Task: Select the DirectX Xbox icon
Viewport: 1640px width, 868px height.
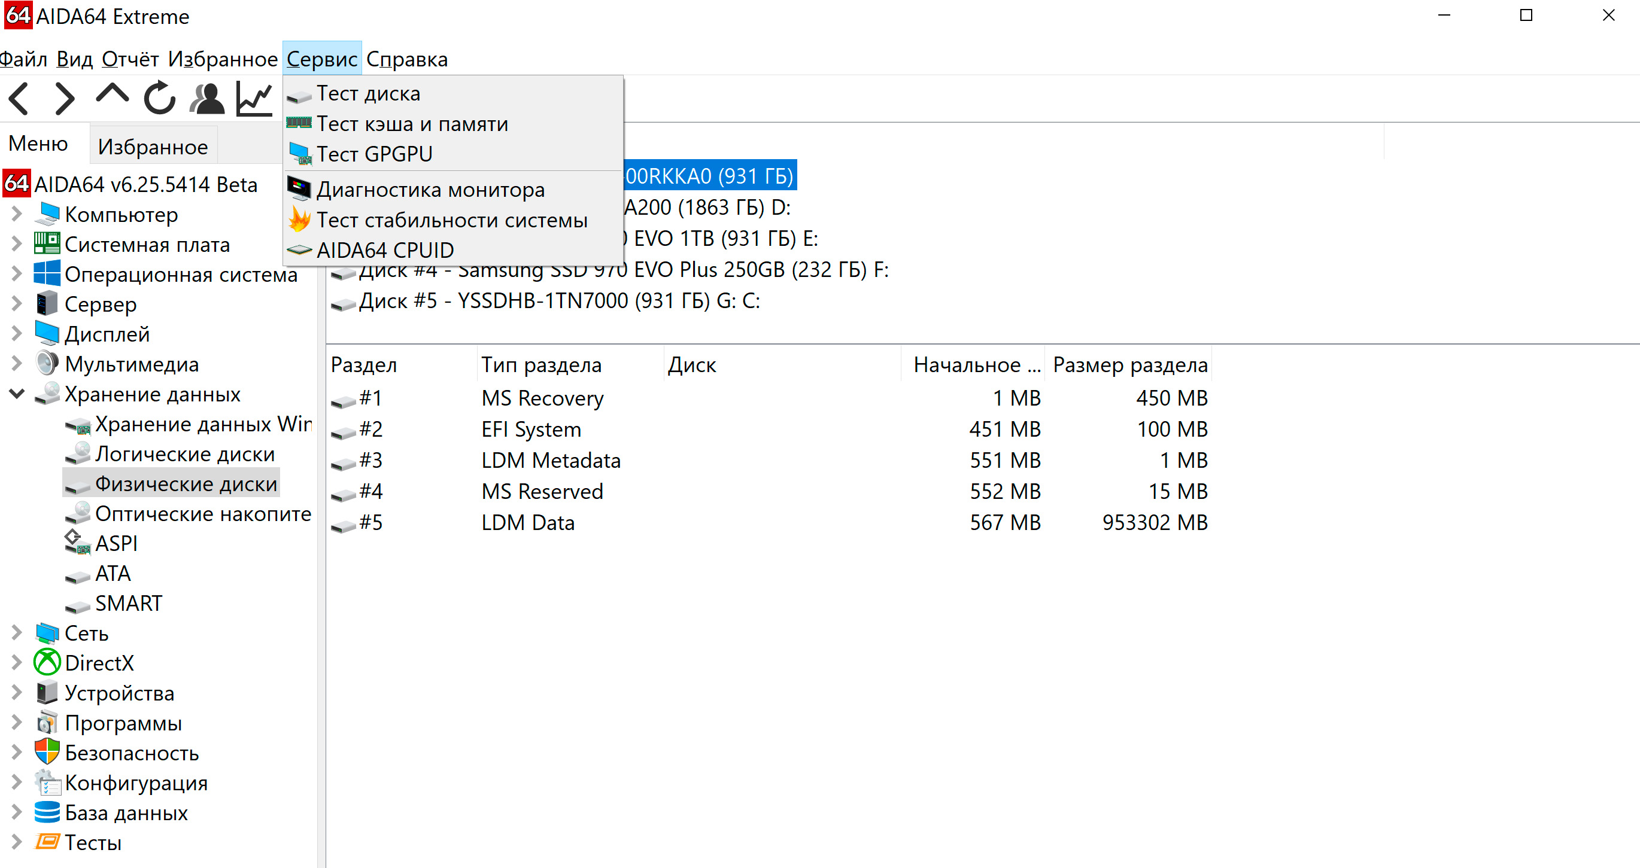Action: point(47,662)
